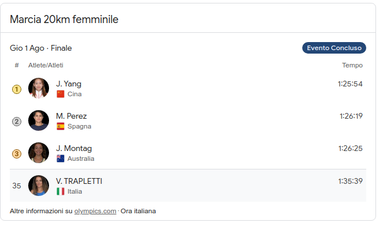Screen dimensions: 387x234
Task: Click the Evento Concluso badge
Action: pos(334,48)
